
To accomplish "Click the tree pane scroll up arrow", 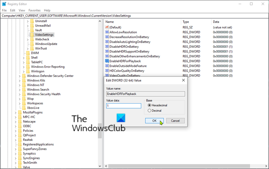I will (100, 21).
